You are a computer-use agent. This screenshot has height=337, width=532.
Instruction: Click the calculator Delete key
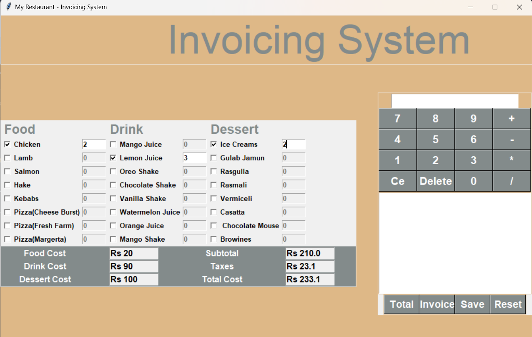[435, 181]
